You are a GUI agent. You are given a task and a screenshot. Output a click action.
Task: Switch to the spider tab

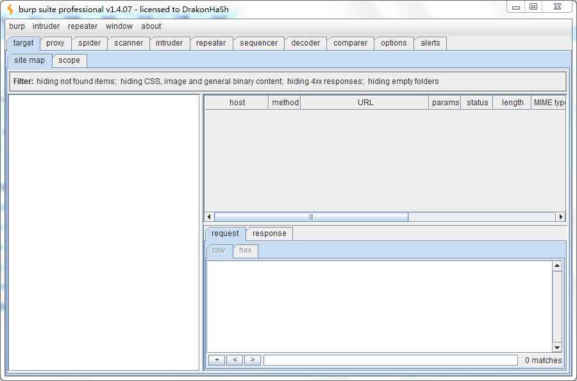[89, 43]
